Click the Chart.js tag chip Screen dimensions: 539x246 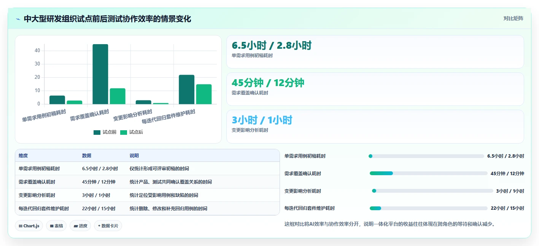29,226
